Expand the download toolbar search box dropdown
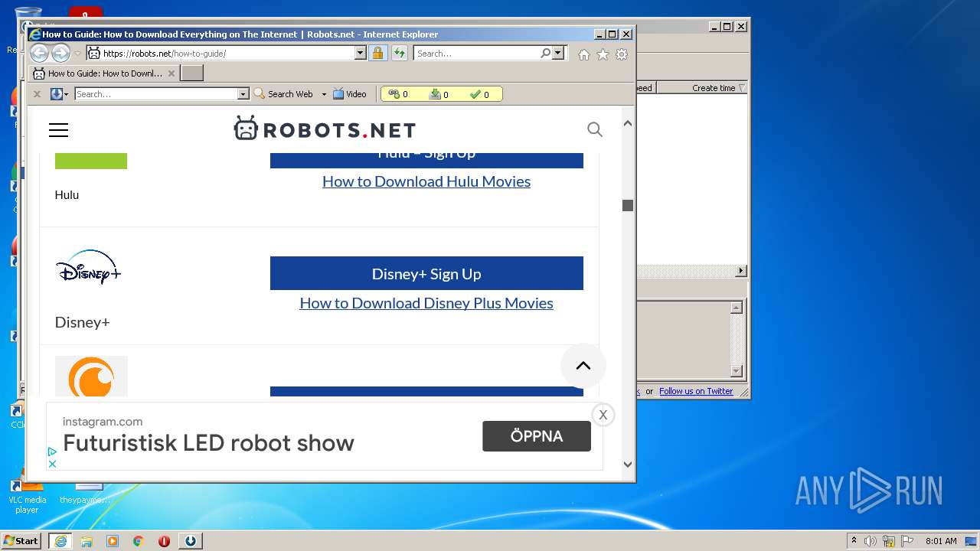 pyautogui.click(x=243, y=94)
